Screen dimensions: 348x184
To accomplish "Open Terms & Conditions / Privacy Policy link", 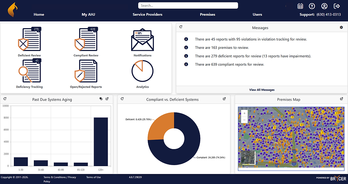I will (60, 179).
